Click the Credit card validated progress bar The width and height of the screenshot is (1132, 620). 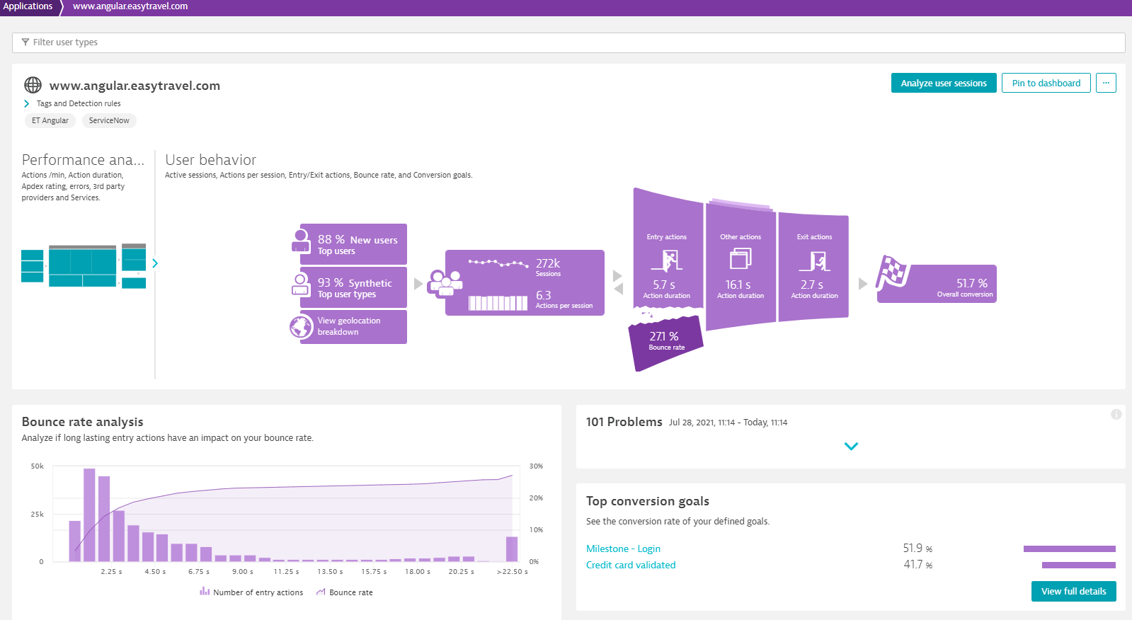pyautogui.click(x=1079, y=565)
